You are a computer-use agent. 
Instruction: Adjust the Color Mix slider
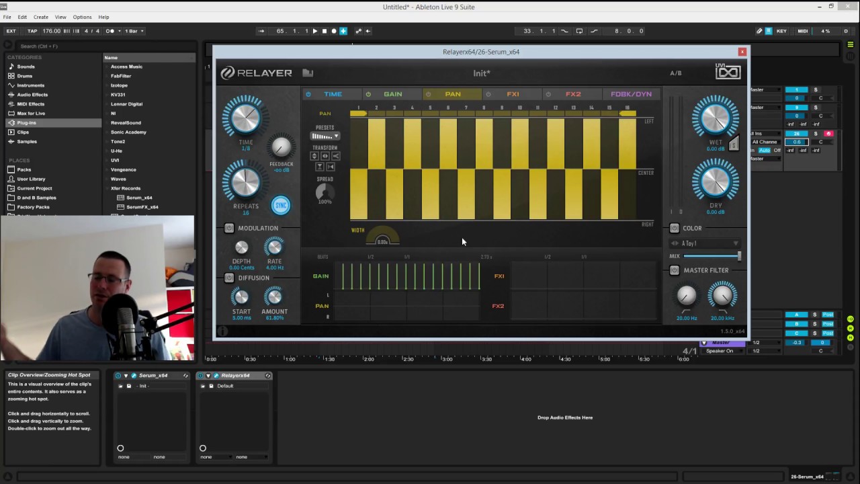(712, 256)
